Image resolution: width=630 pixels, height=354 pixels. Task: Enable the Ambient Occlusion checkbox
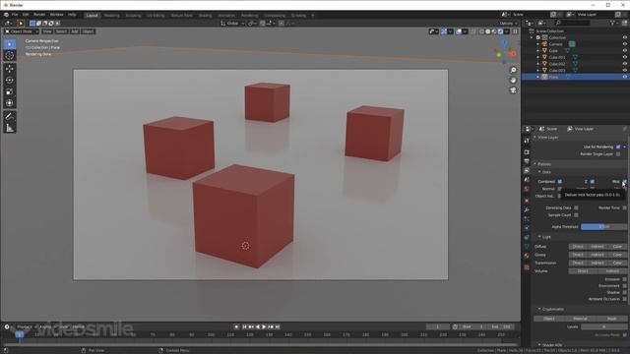pyautogui.click(x=624, y=299)
